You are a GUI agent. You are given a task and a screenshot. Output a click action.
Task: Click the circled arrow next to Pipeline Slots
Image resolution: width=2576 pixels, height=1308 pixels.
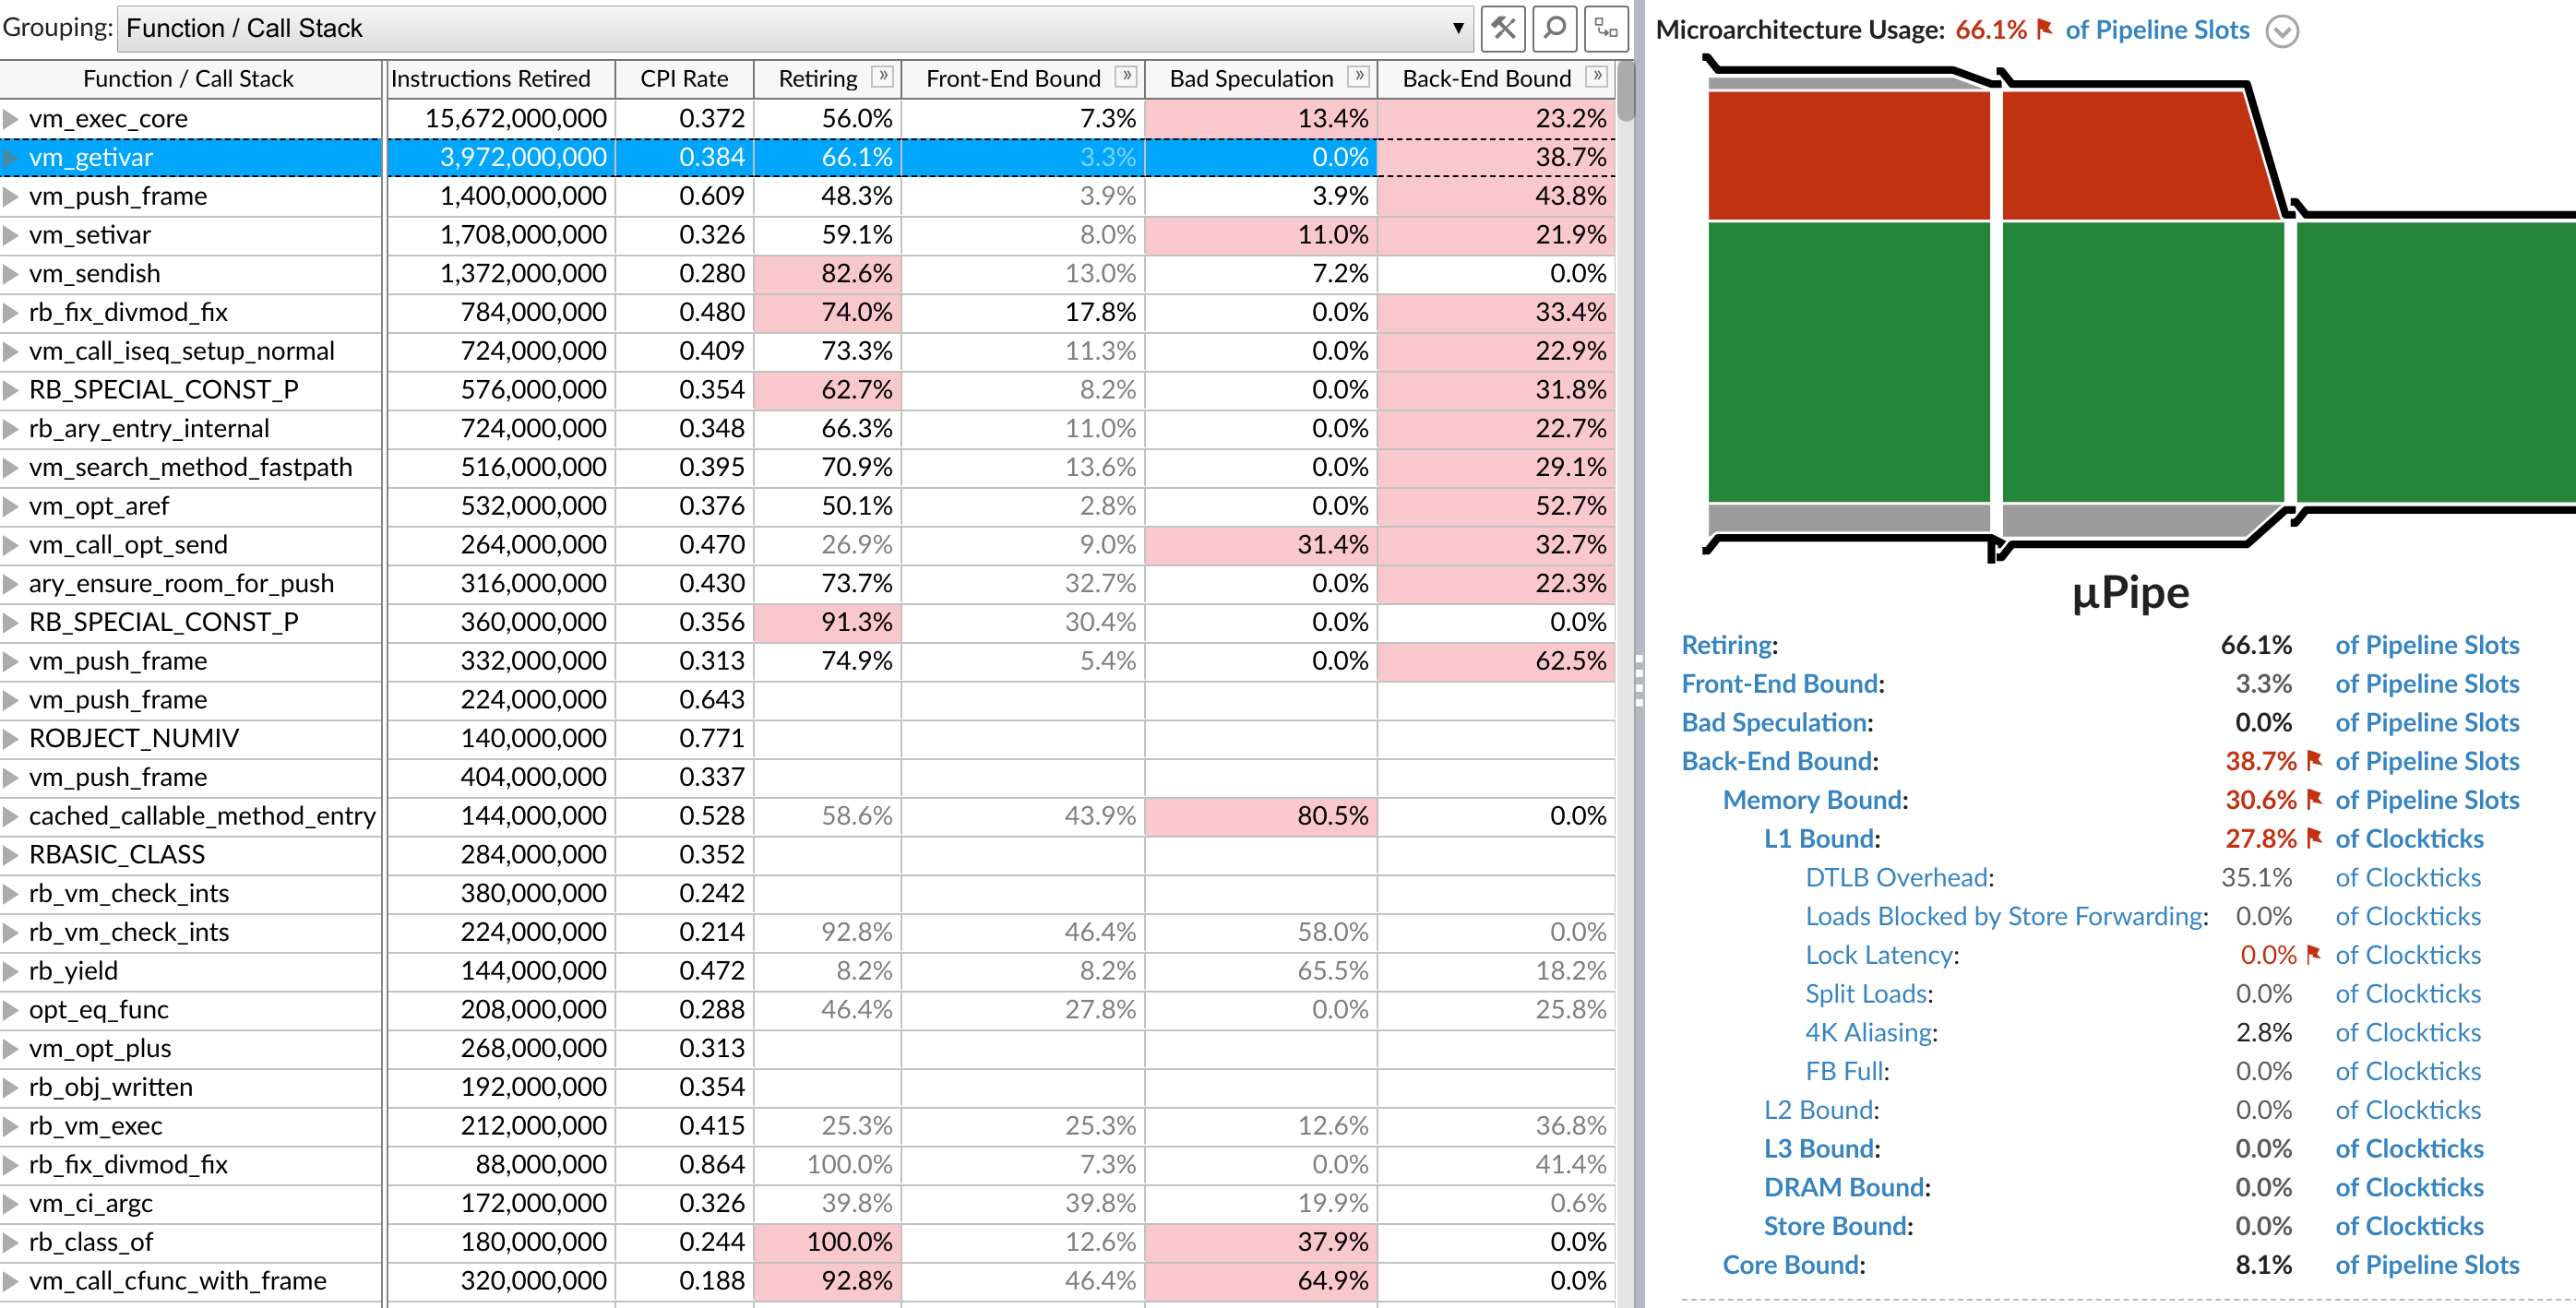click(2282, 32)
